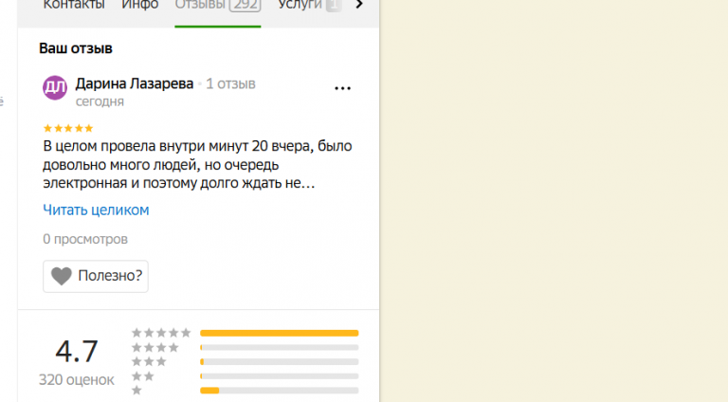Click the сегодня date label
This screenshot has height=402, width=728.
[100, 101]
